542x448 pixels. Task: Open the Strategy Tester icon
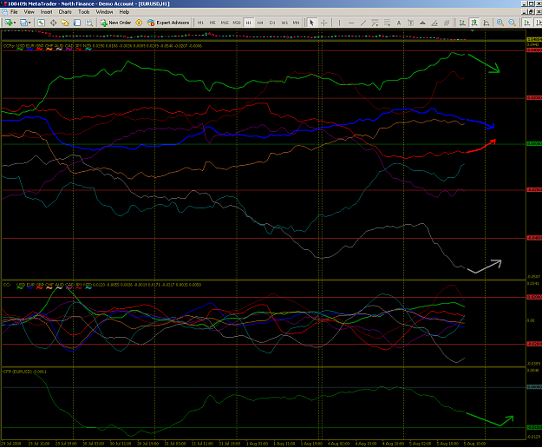(89, 23)
